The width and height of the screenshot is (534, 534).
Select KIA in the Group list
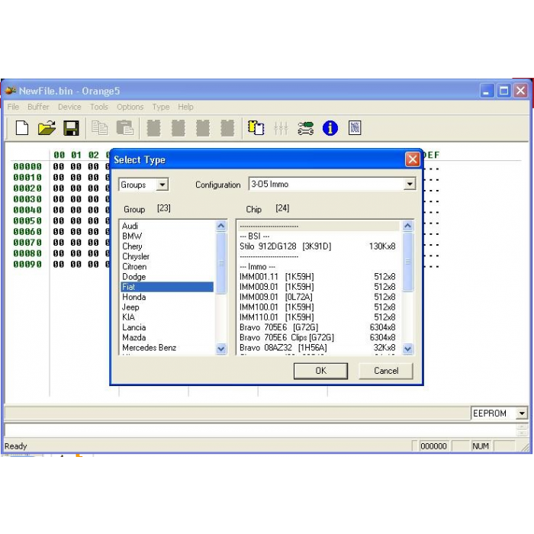(167, 317)
